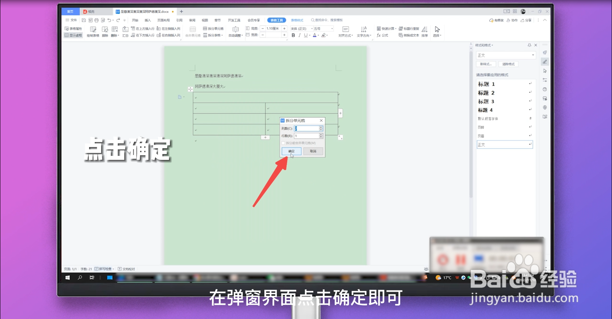The image size is (612, 319).
Task: Open the 快速计算 dropdown
Action: (386, 28)
